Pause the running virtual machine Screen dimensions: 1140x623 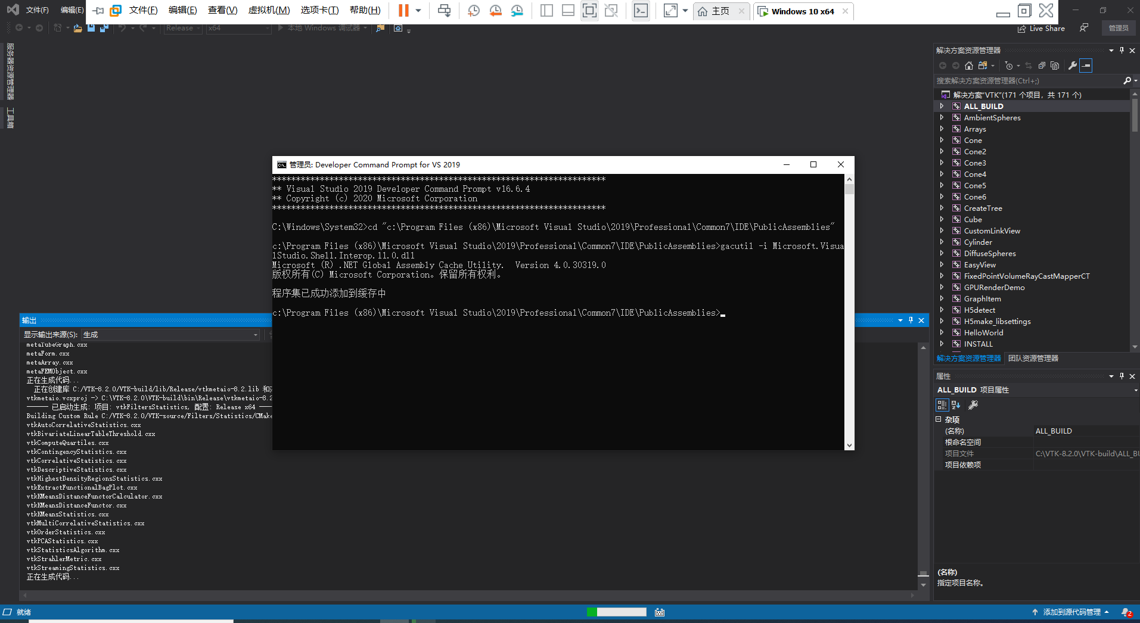coord(404,10)
